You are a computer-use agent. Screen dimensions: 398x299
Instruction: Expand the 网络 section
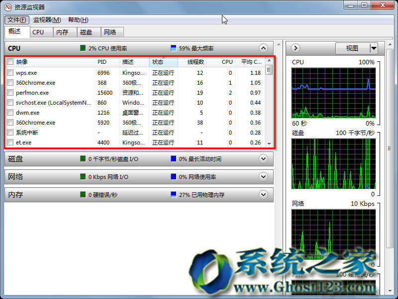point(264,177)
